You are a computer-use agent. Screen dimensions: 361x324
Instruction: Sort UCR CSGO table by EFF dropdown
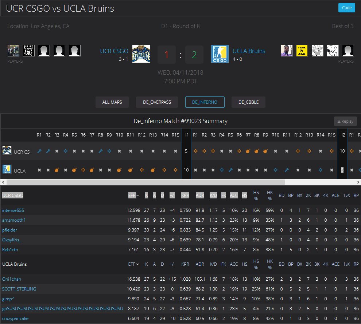[x=133, y=195]
